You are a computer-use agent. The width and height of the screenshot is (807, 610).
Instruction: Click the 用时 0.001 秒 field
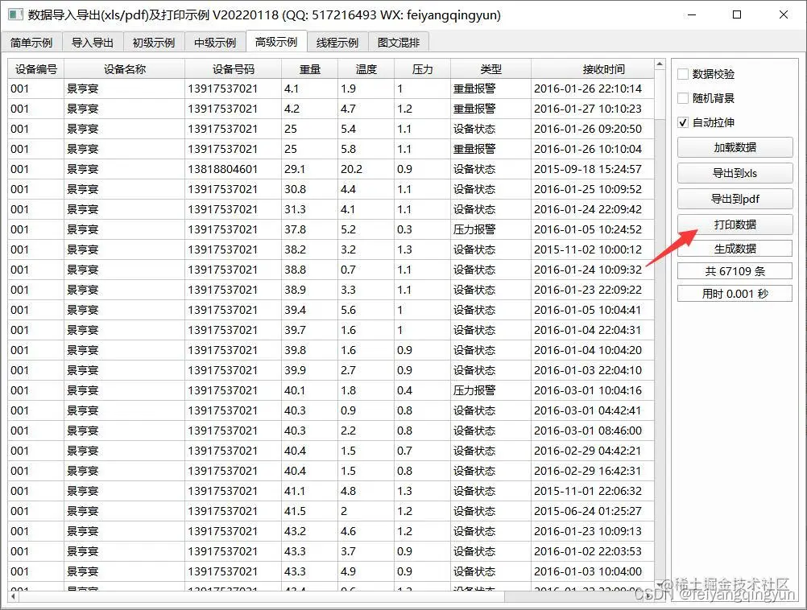click(735, 294)
